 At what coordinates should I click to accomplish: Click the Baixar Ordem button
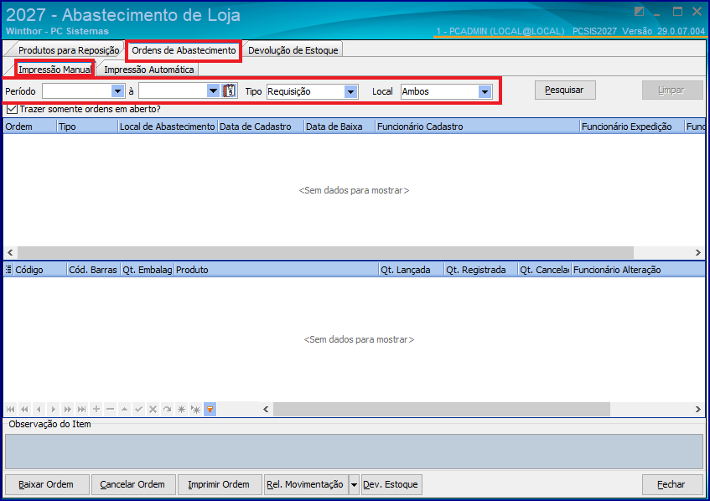click(46, 485)
